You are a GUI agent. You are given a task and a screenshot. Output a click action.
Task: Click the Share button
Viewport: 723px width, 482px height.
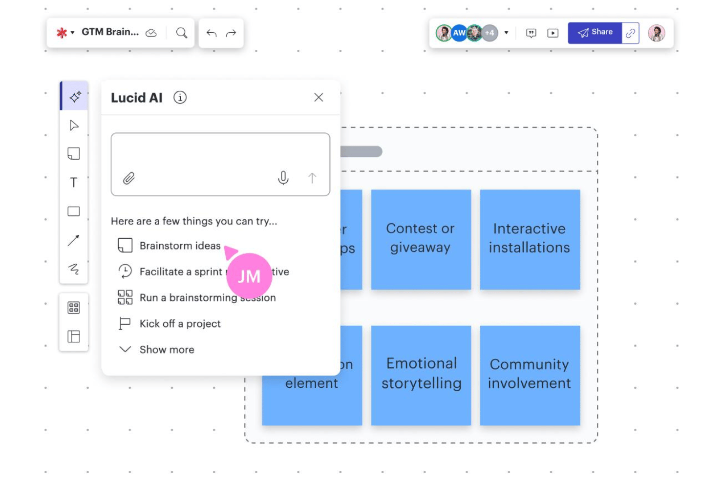(x=595, y=33)
